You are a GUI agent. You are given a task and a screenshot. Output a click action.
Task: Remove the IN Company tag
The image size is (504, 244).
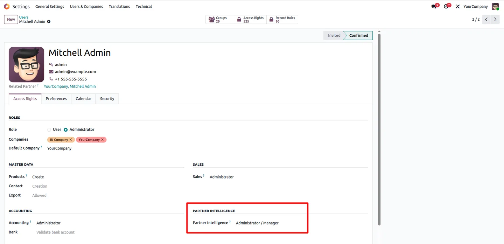pyautogui.click(x=71, y=140)
